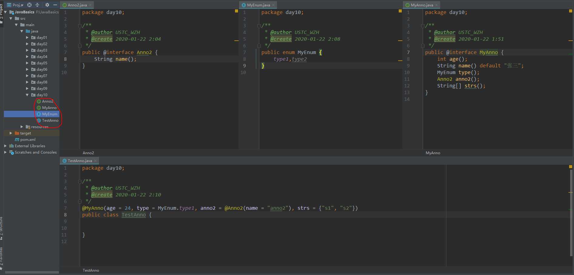Select the day03 package folder
Screen dimensions: 574x275
(39, 50)
